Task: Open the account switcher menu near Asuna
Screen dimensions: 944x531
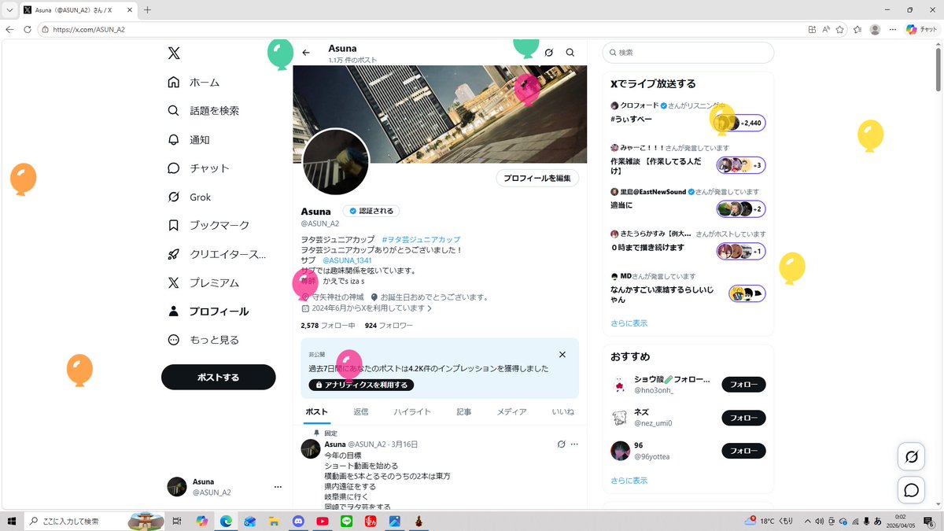Action: 278,487
